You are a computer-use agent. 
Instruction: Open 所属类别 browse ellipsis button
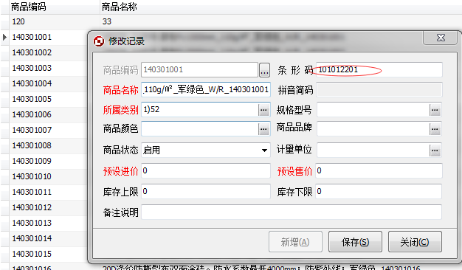(264, 110)
